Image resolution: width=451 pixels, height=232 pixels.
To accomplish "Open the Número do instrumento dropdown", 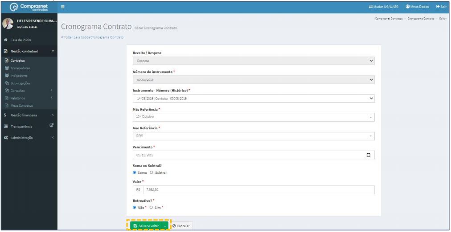I will 254,80.
